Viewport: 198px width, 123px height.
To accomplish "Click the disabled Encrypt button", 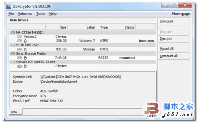I will pos(174,32).
